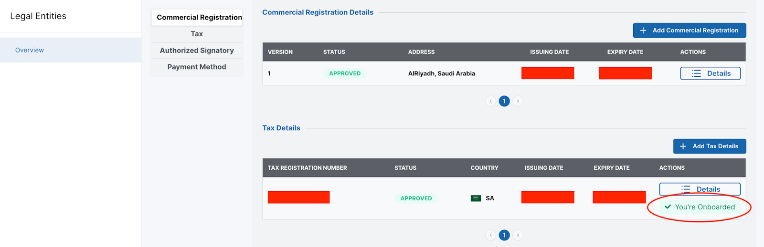The image size is (764, 247).
Task: Click the Add Tax Details button
Action: 710,146
